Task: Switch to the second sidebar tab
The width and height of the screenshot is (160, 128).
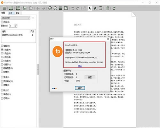Action: click(10, 13)
